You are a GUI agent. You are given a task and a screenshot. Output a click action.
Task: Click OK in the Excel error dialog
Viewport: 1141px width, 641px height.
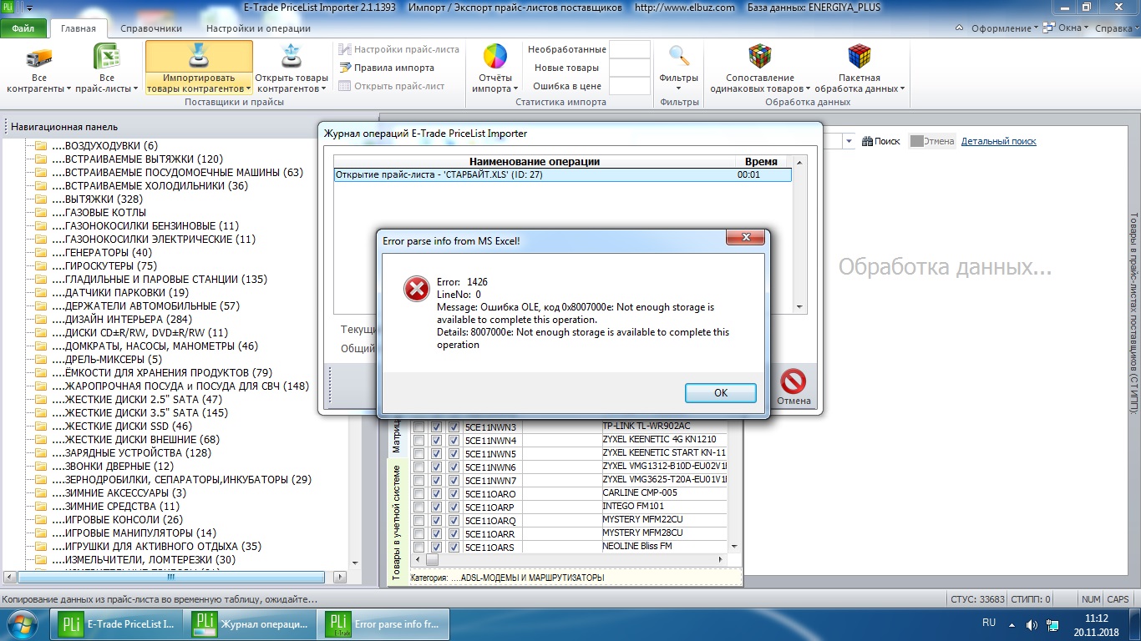[721, 393]
